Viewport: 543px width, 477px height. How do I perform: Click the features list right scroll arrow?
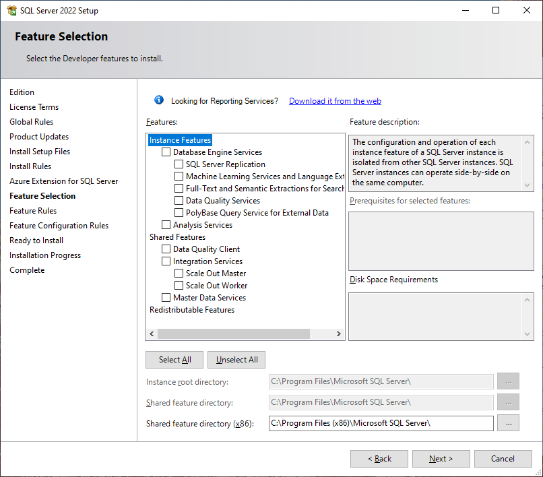click(339, 334)
